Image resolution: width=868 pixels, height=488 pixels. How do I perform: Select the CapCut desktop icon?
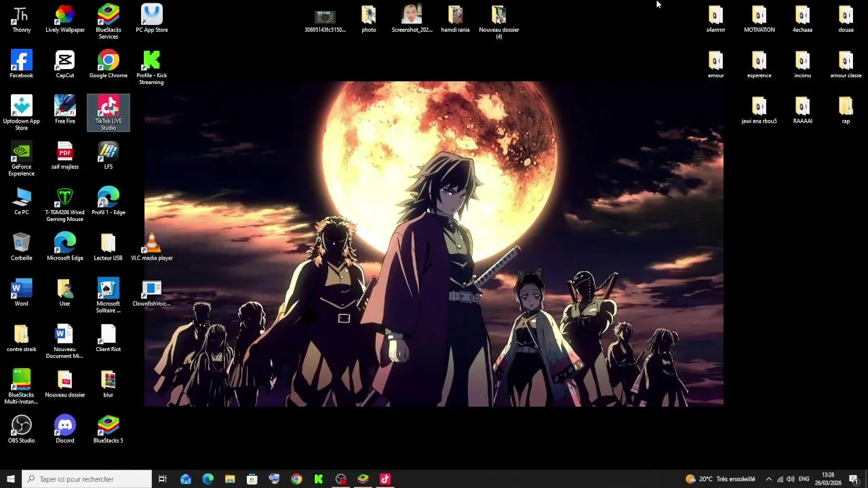coord(65,64)
